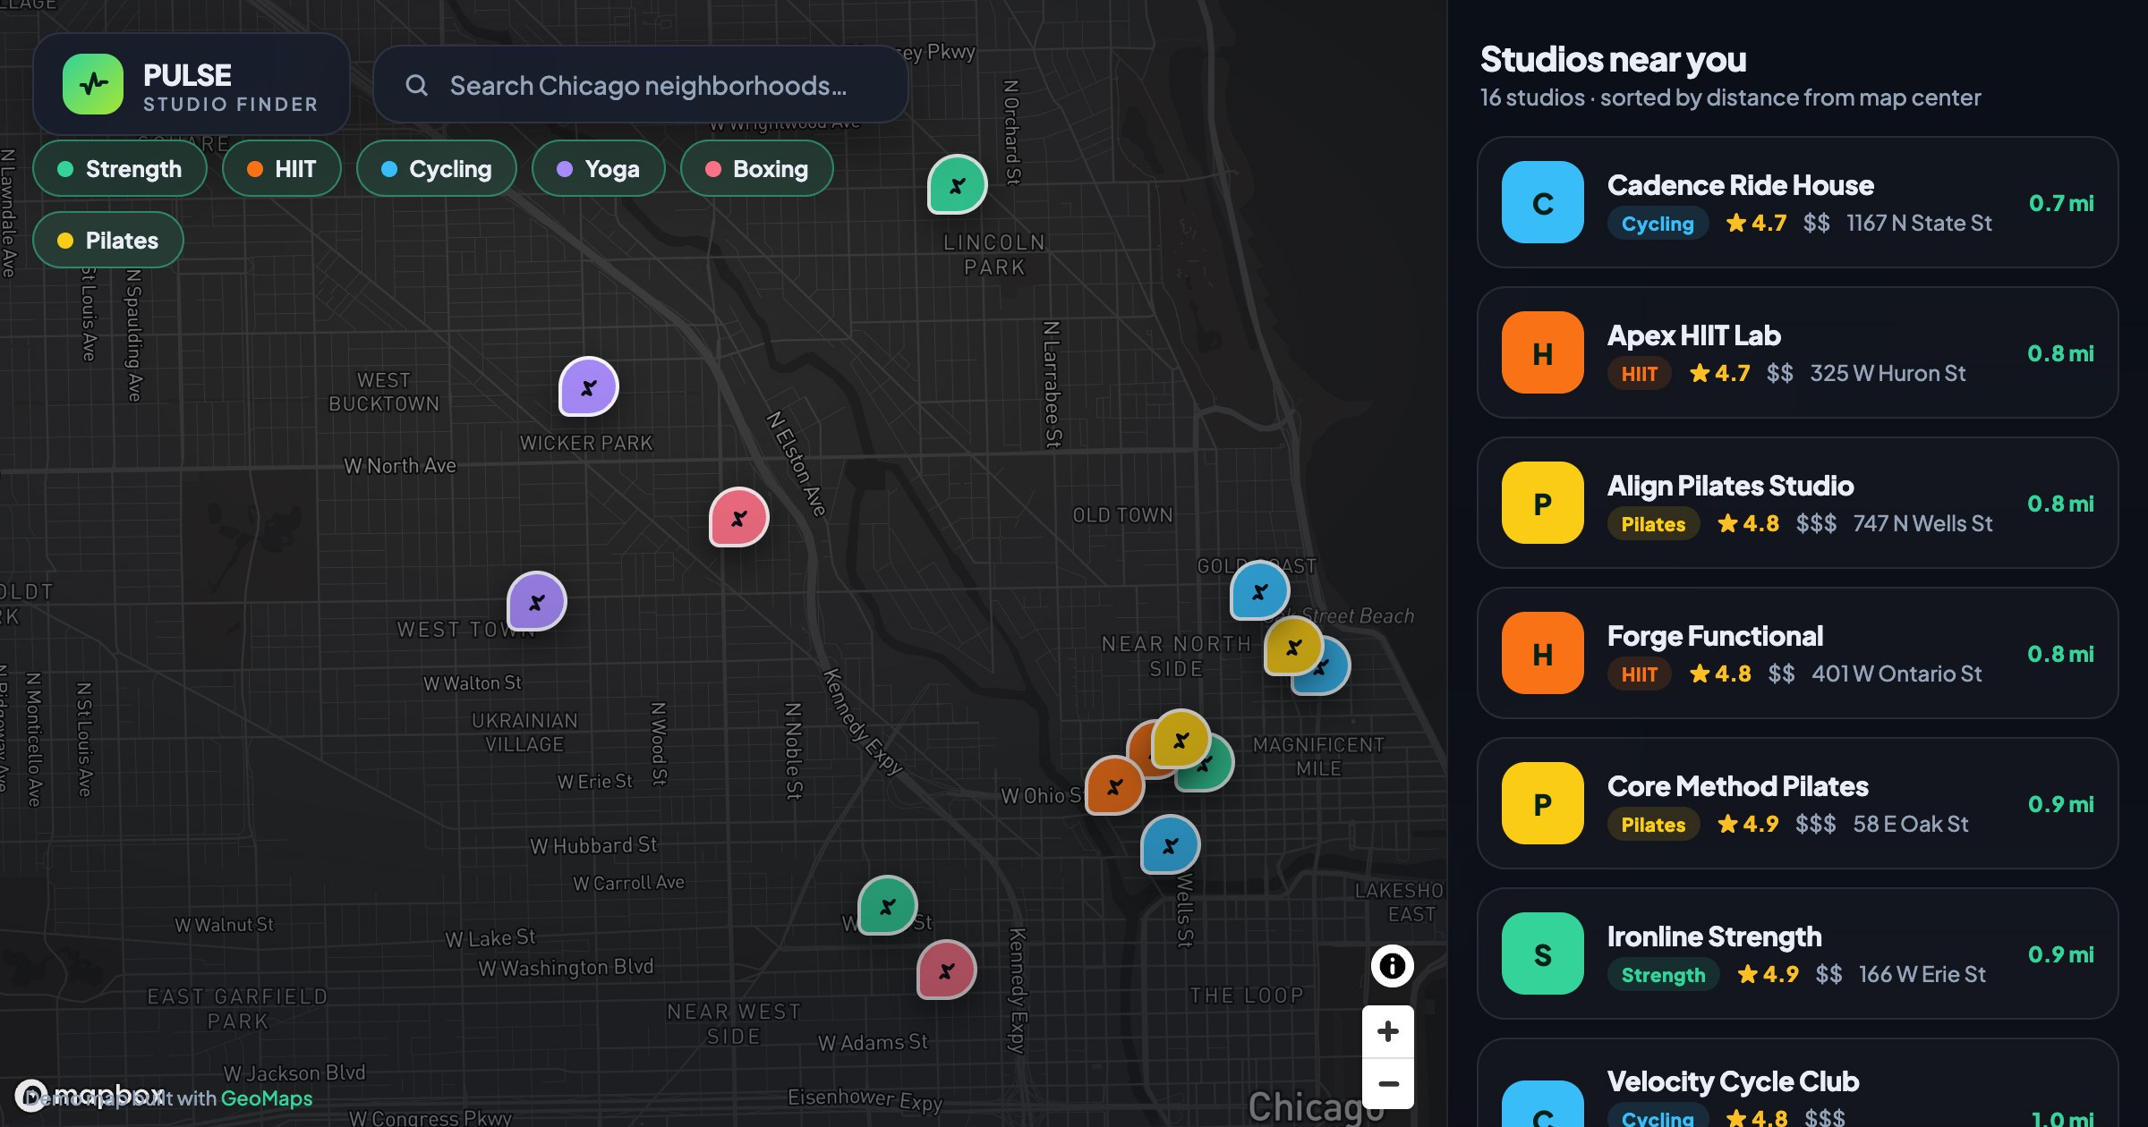
Task: Toggle the Yoga filter chip
Action: point(599,168)
